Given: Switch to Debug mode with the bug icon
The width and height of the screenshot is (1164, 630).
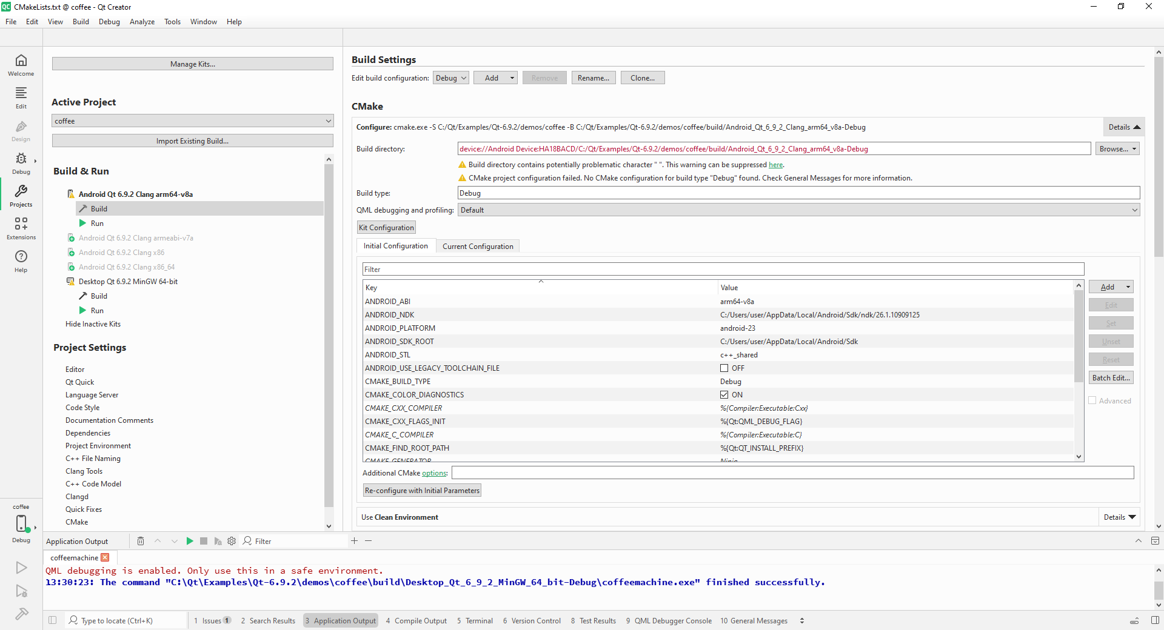Looking at the screenshot, I should coord(21,163).
